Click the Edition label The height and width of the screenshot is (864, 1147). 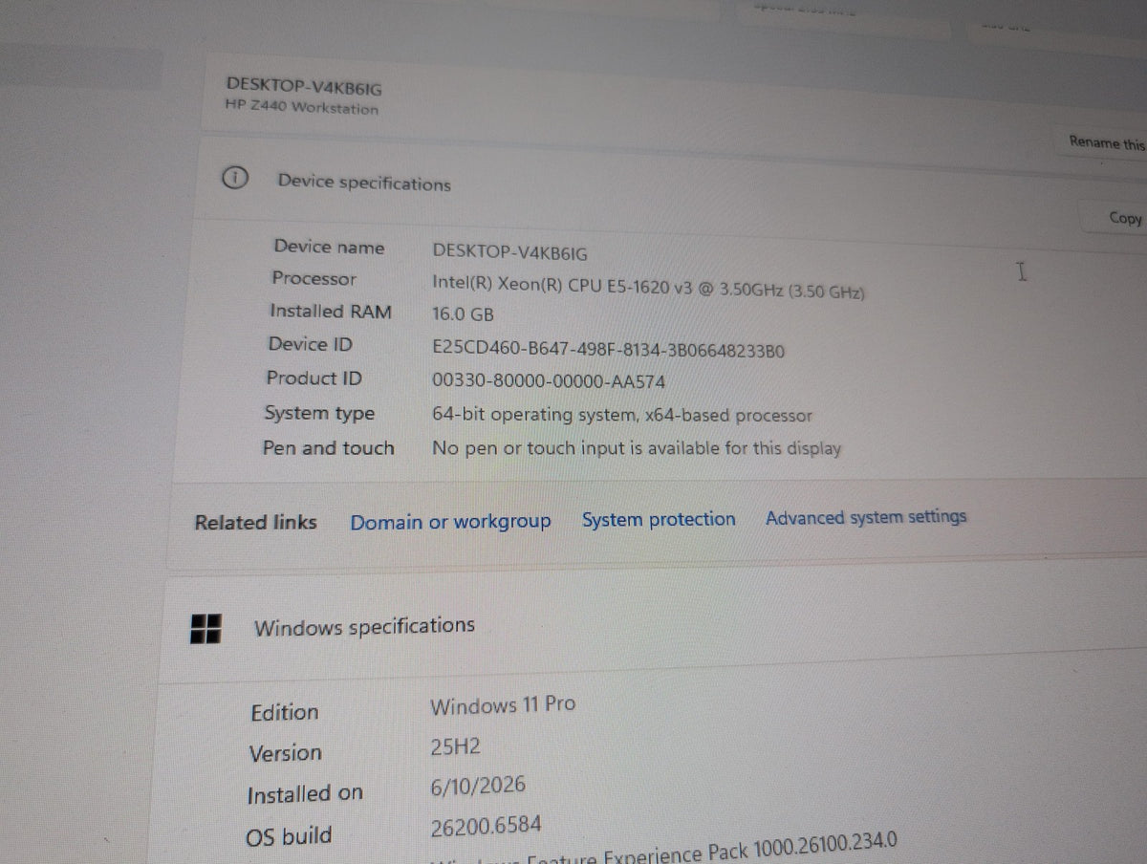(284, 712)
